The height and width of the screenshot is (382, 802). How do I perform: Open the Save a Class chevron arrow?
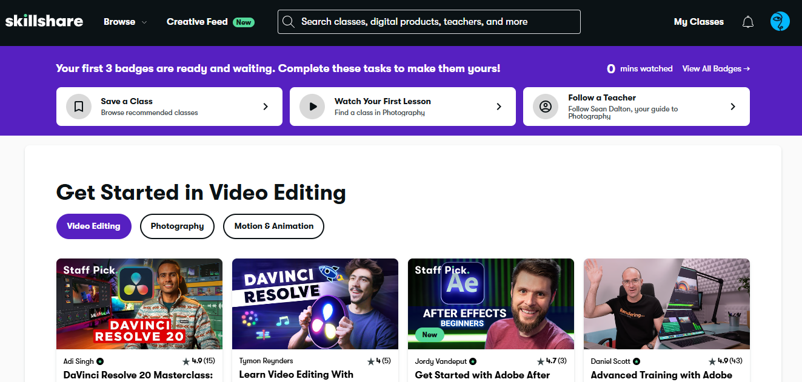[265, 107]
